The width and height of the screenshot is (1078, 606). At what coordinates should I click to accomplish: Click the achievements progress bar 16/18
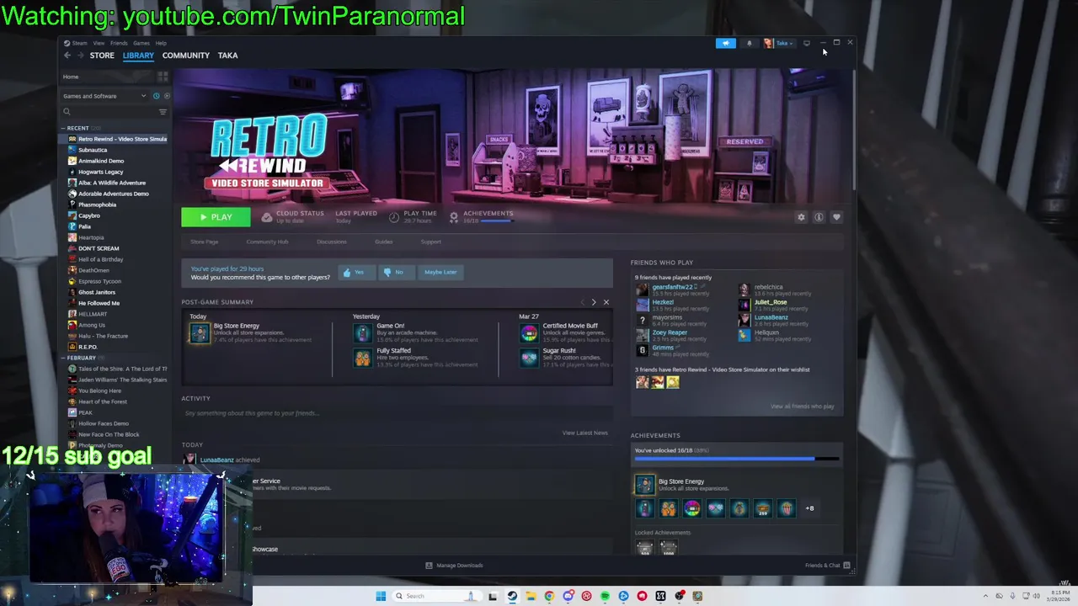pyautogui.click(x=737, y=459)
